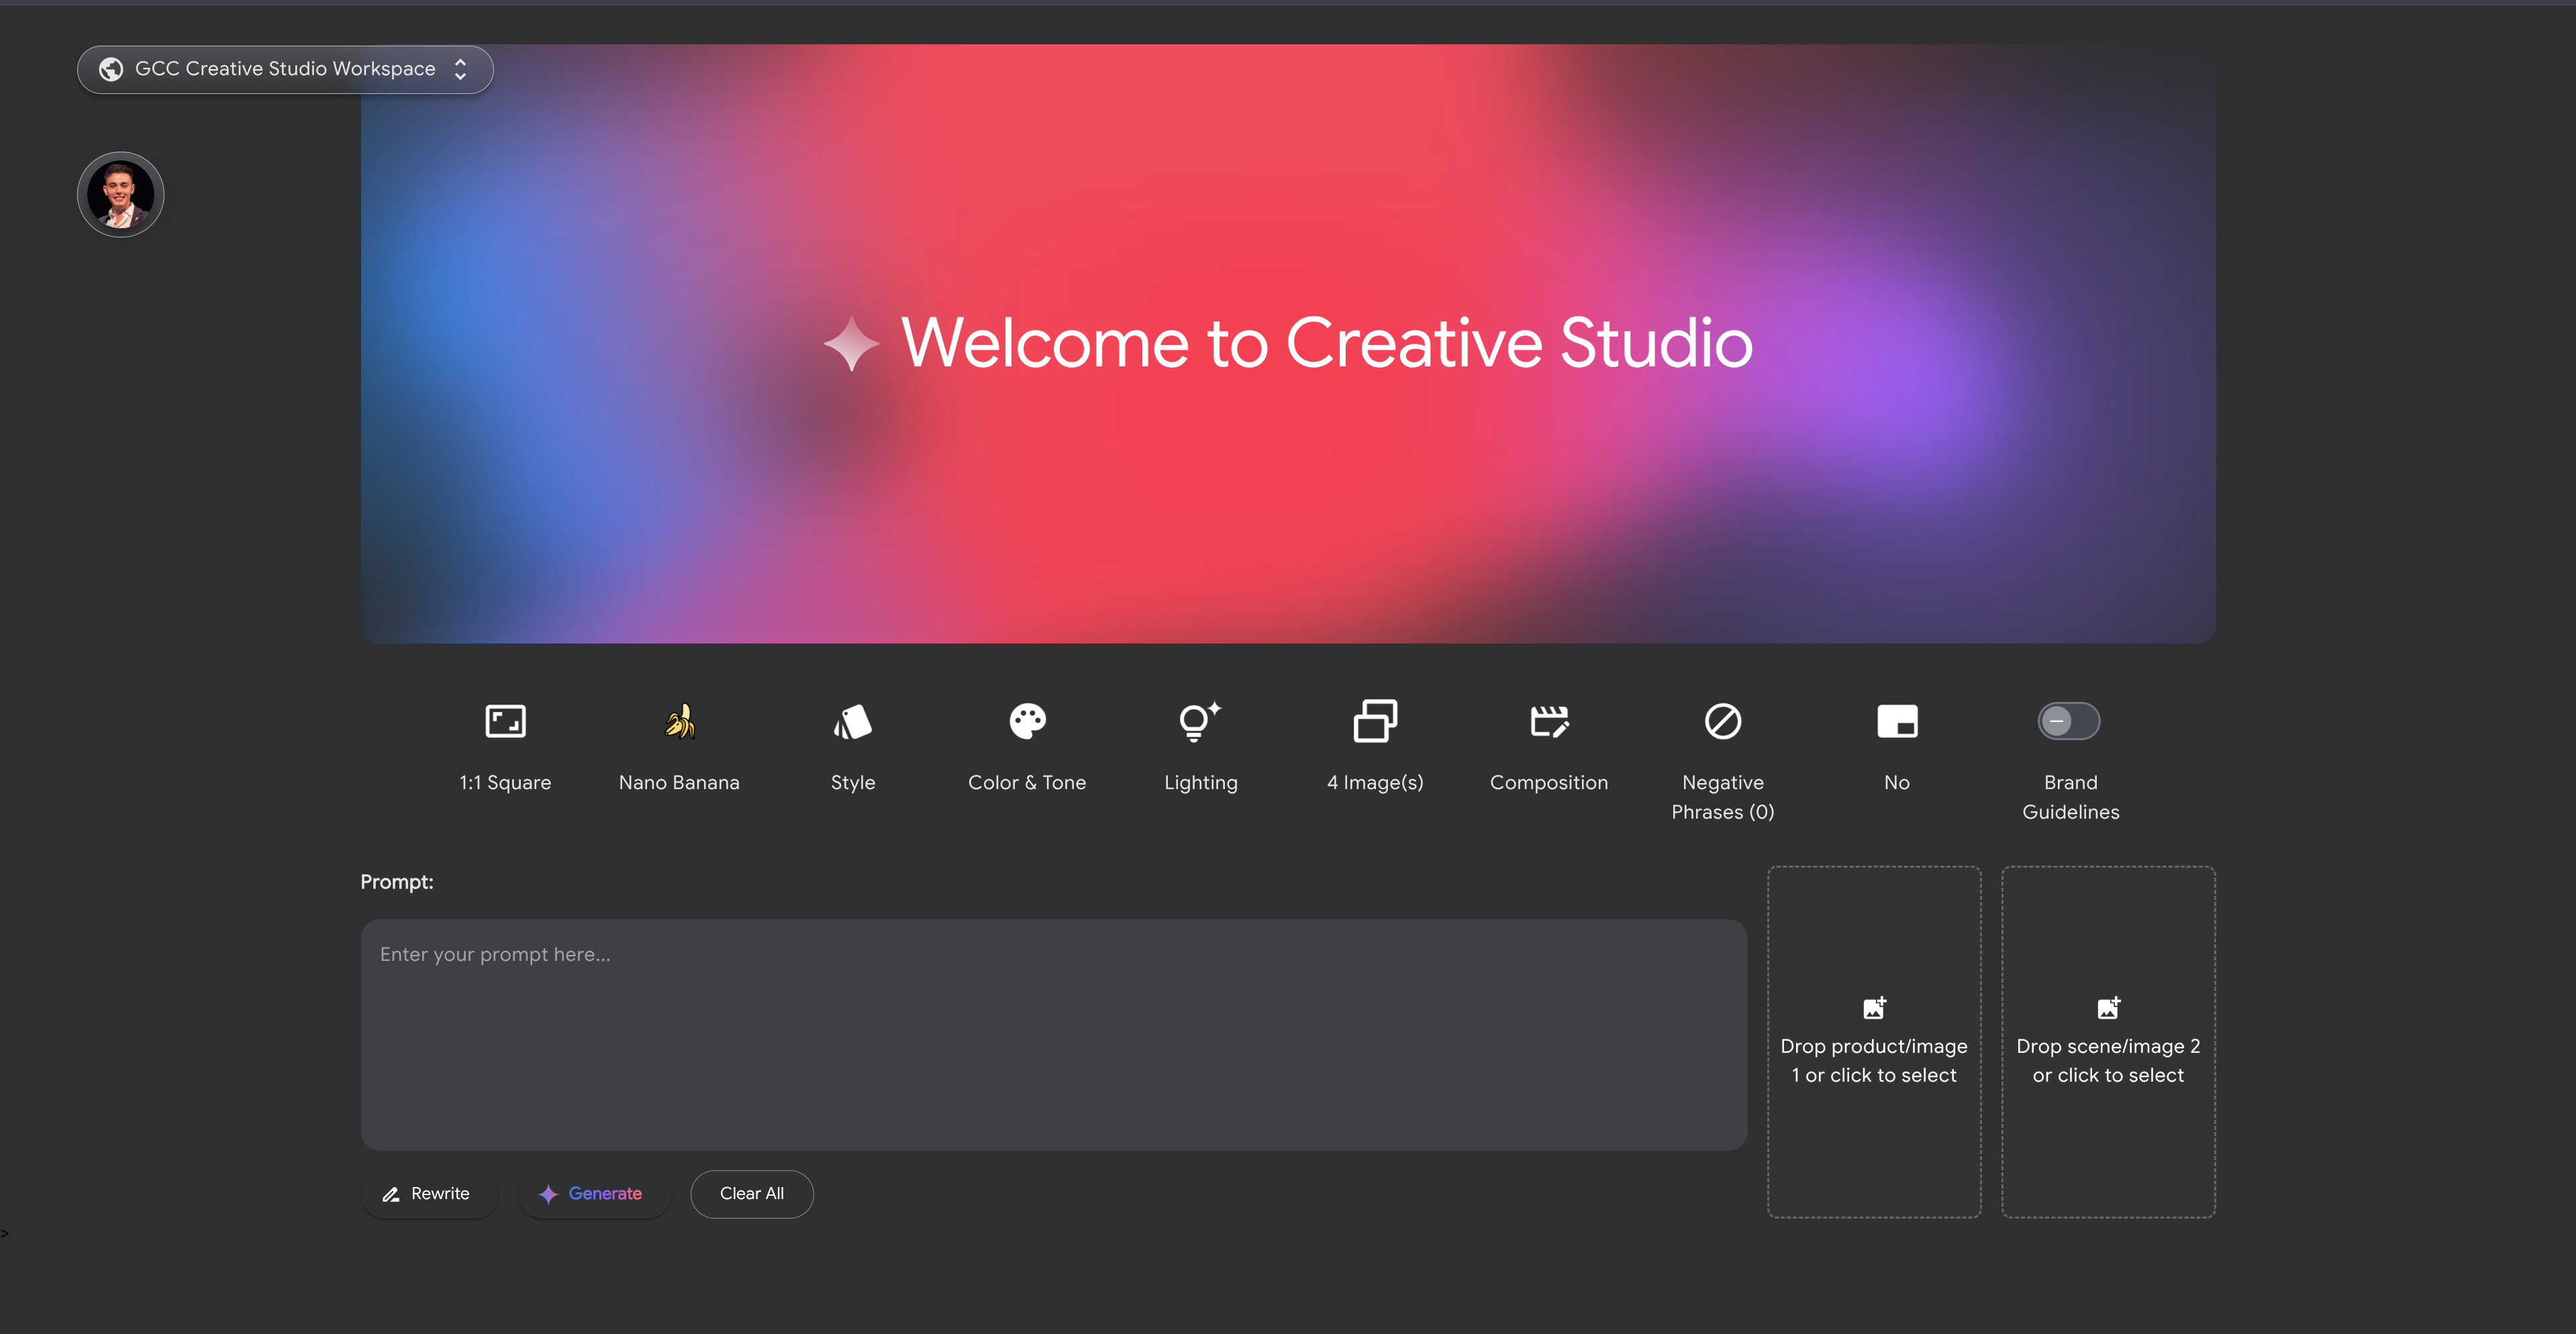Open the 1:1 Square aspect ratio icon
2576x1334 pixels.
(x=505, y=721)
